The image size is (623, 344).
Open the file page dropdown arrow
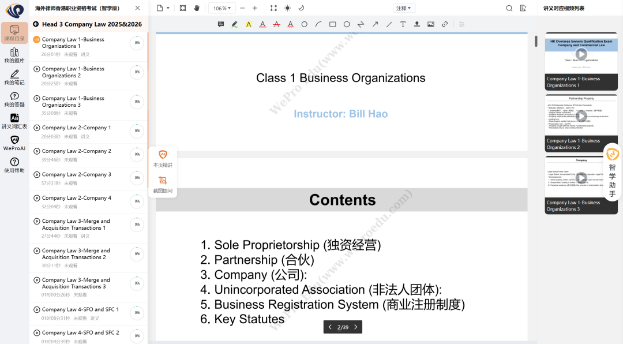pyautogui.click(x=168, y=8)
